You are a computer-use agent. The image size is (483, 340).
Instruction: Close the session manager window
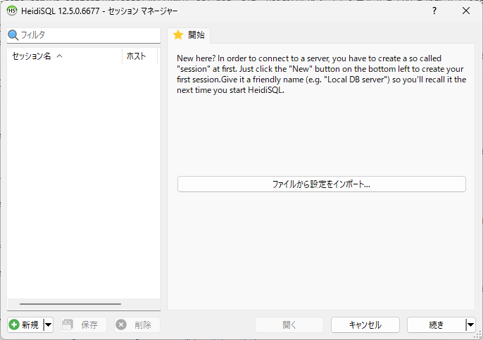[x=466, y=11]
